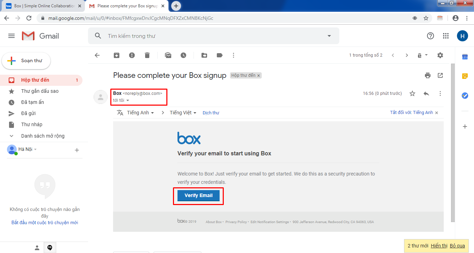This screenshot has height=253, width=474.
Task: Snooze this email with clock icon
Action: [x=183, y=55]
